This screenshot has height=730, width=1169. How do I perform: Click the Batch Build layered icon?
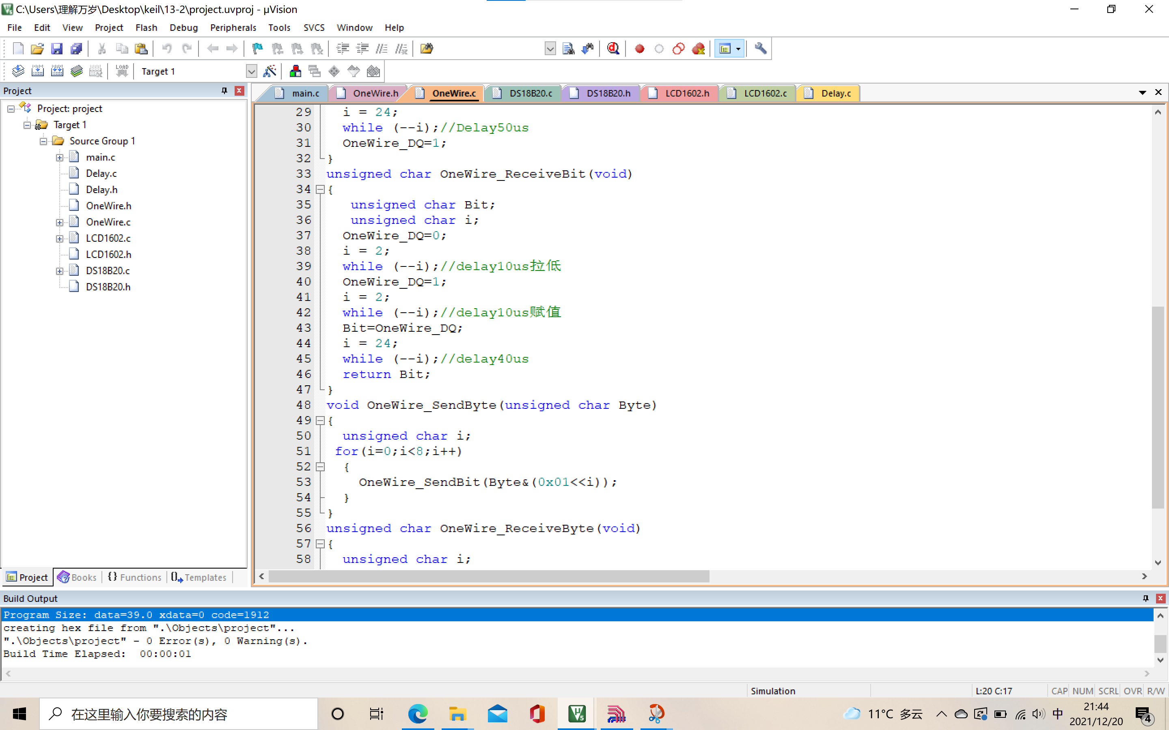76,71
